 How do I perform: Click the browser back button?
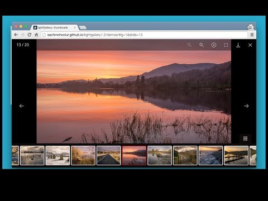pos(16,35)
